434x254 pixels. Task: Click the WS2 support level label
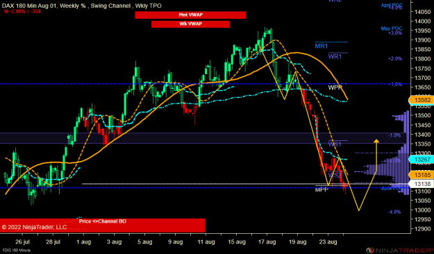[x=335, y=175]
